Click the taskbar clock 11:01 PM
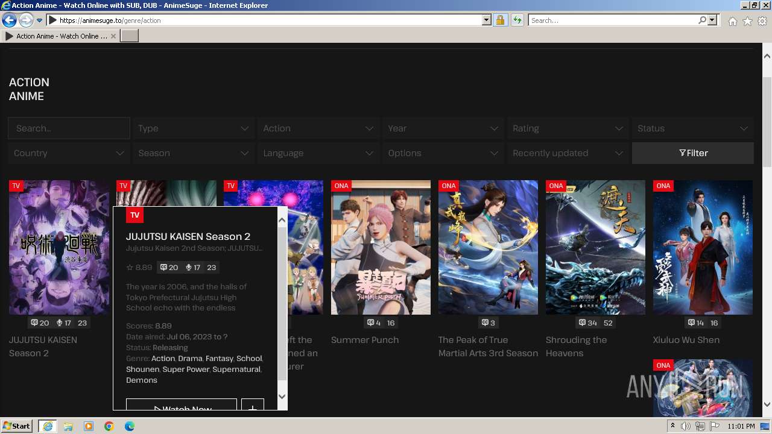The image size is (772, 434). (741, 426)
